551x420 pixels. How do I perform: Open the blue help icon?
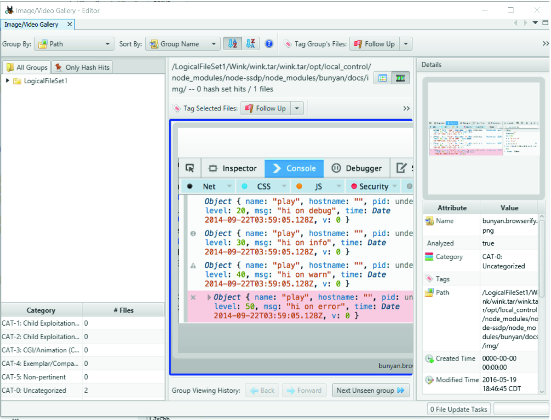(x=269, y=44)
